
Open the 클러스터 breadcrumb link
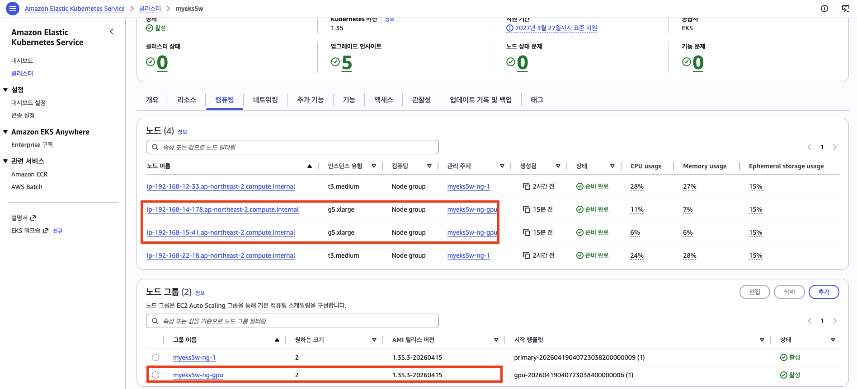click(x=150, y=9)
